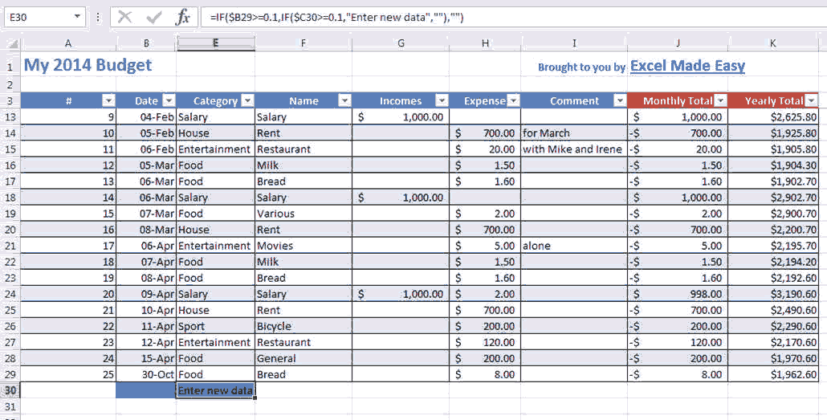
Task: Open the Monthly Total filter dropdown
Action: (x=720, y=100)
